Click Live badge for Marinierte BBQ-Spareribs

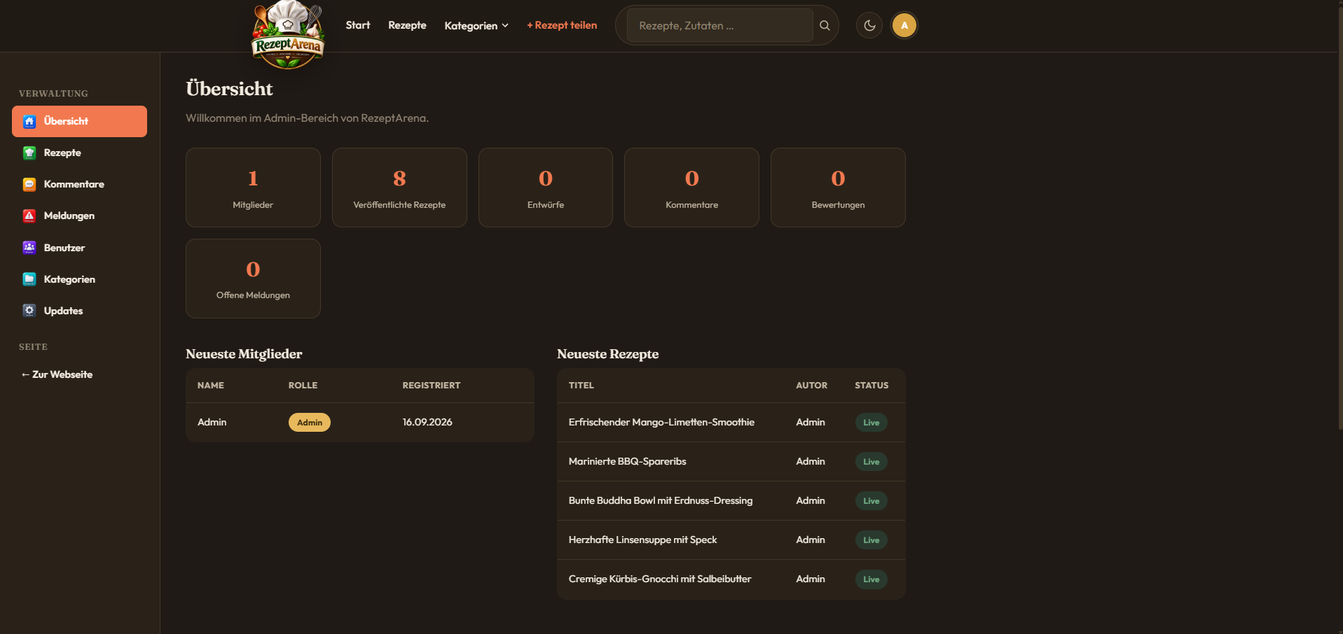click(x=872, y=462)
